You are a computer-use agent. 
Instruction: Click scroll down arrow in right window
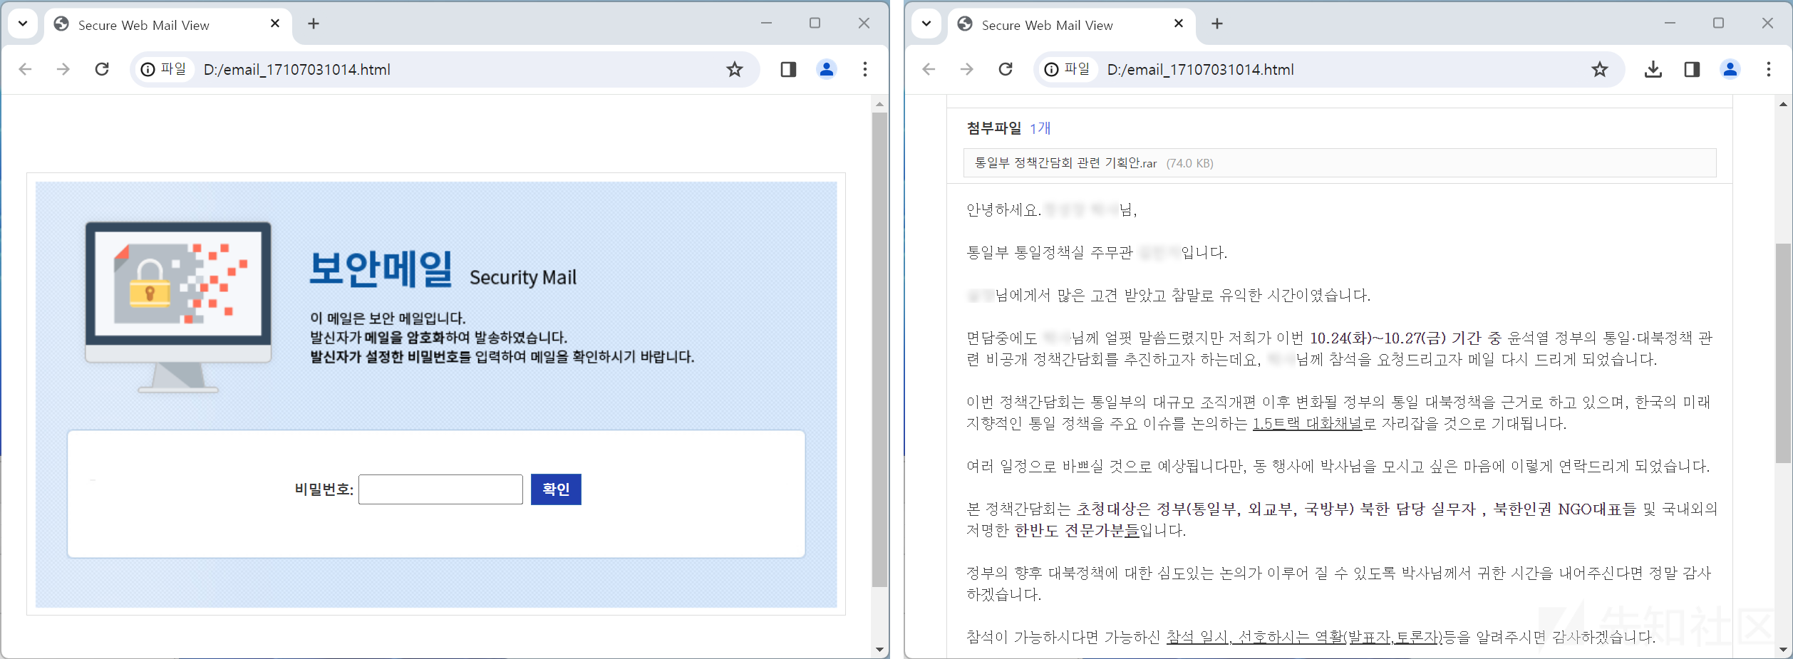click(x=1783, y=649)
